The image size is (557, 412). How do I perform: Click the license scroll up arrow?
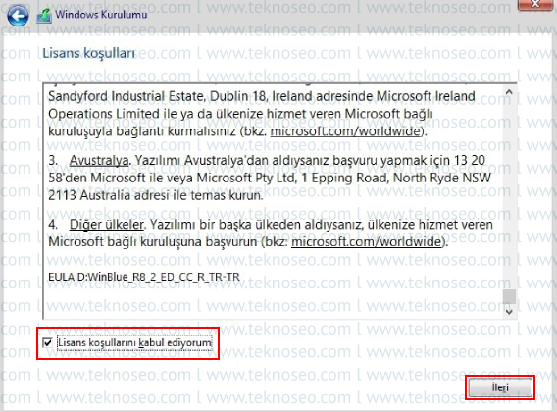pyautogui.click(x=509, y=92)
